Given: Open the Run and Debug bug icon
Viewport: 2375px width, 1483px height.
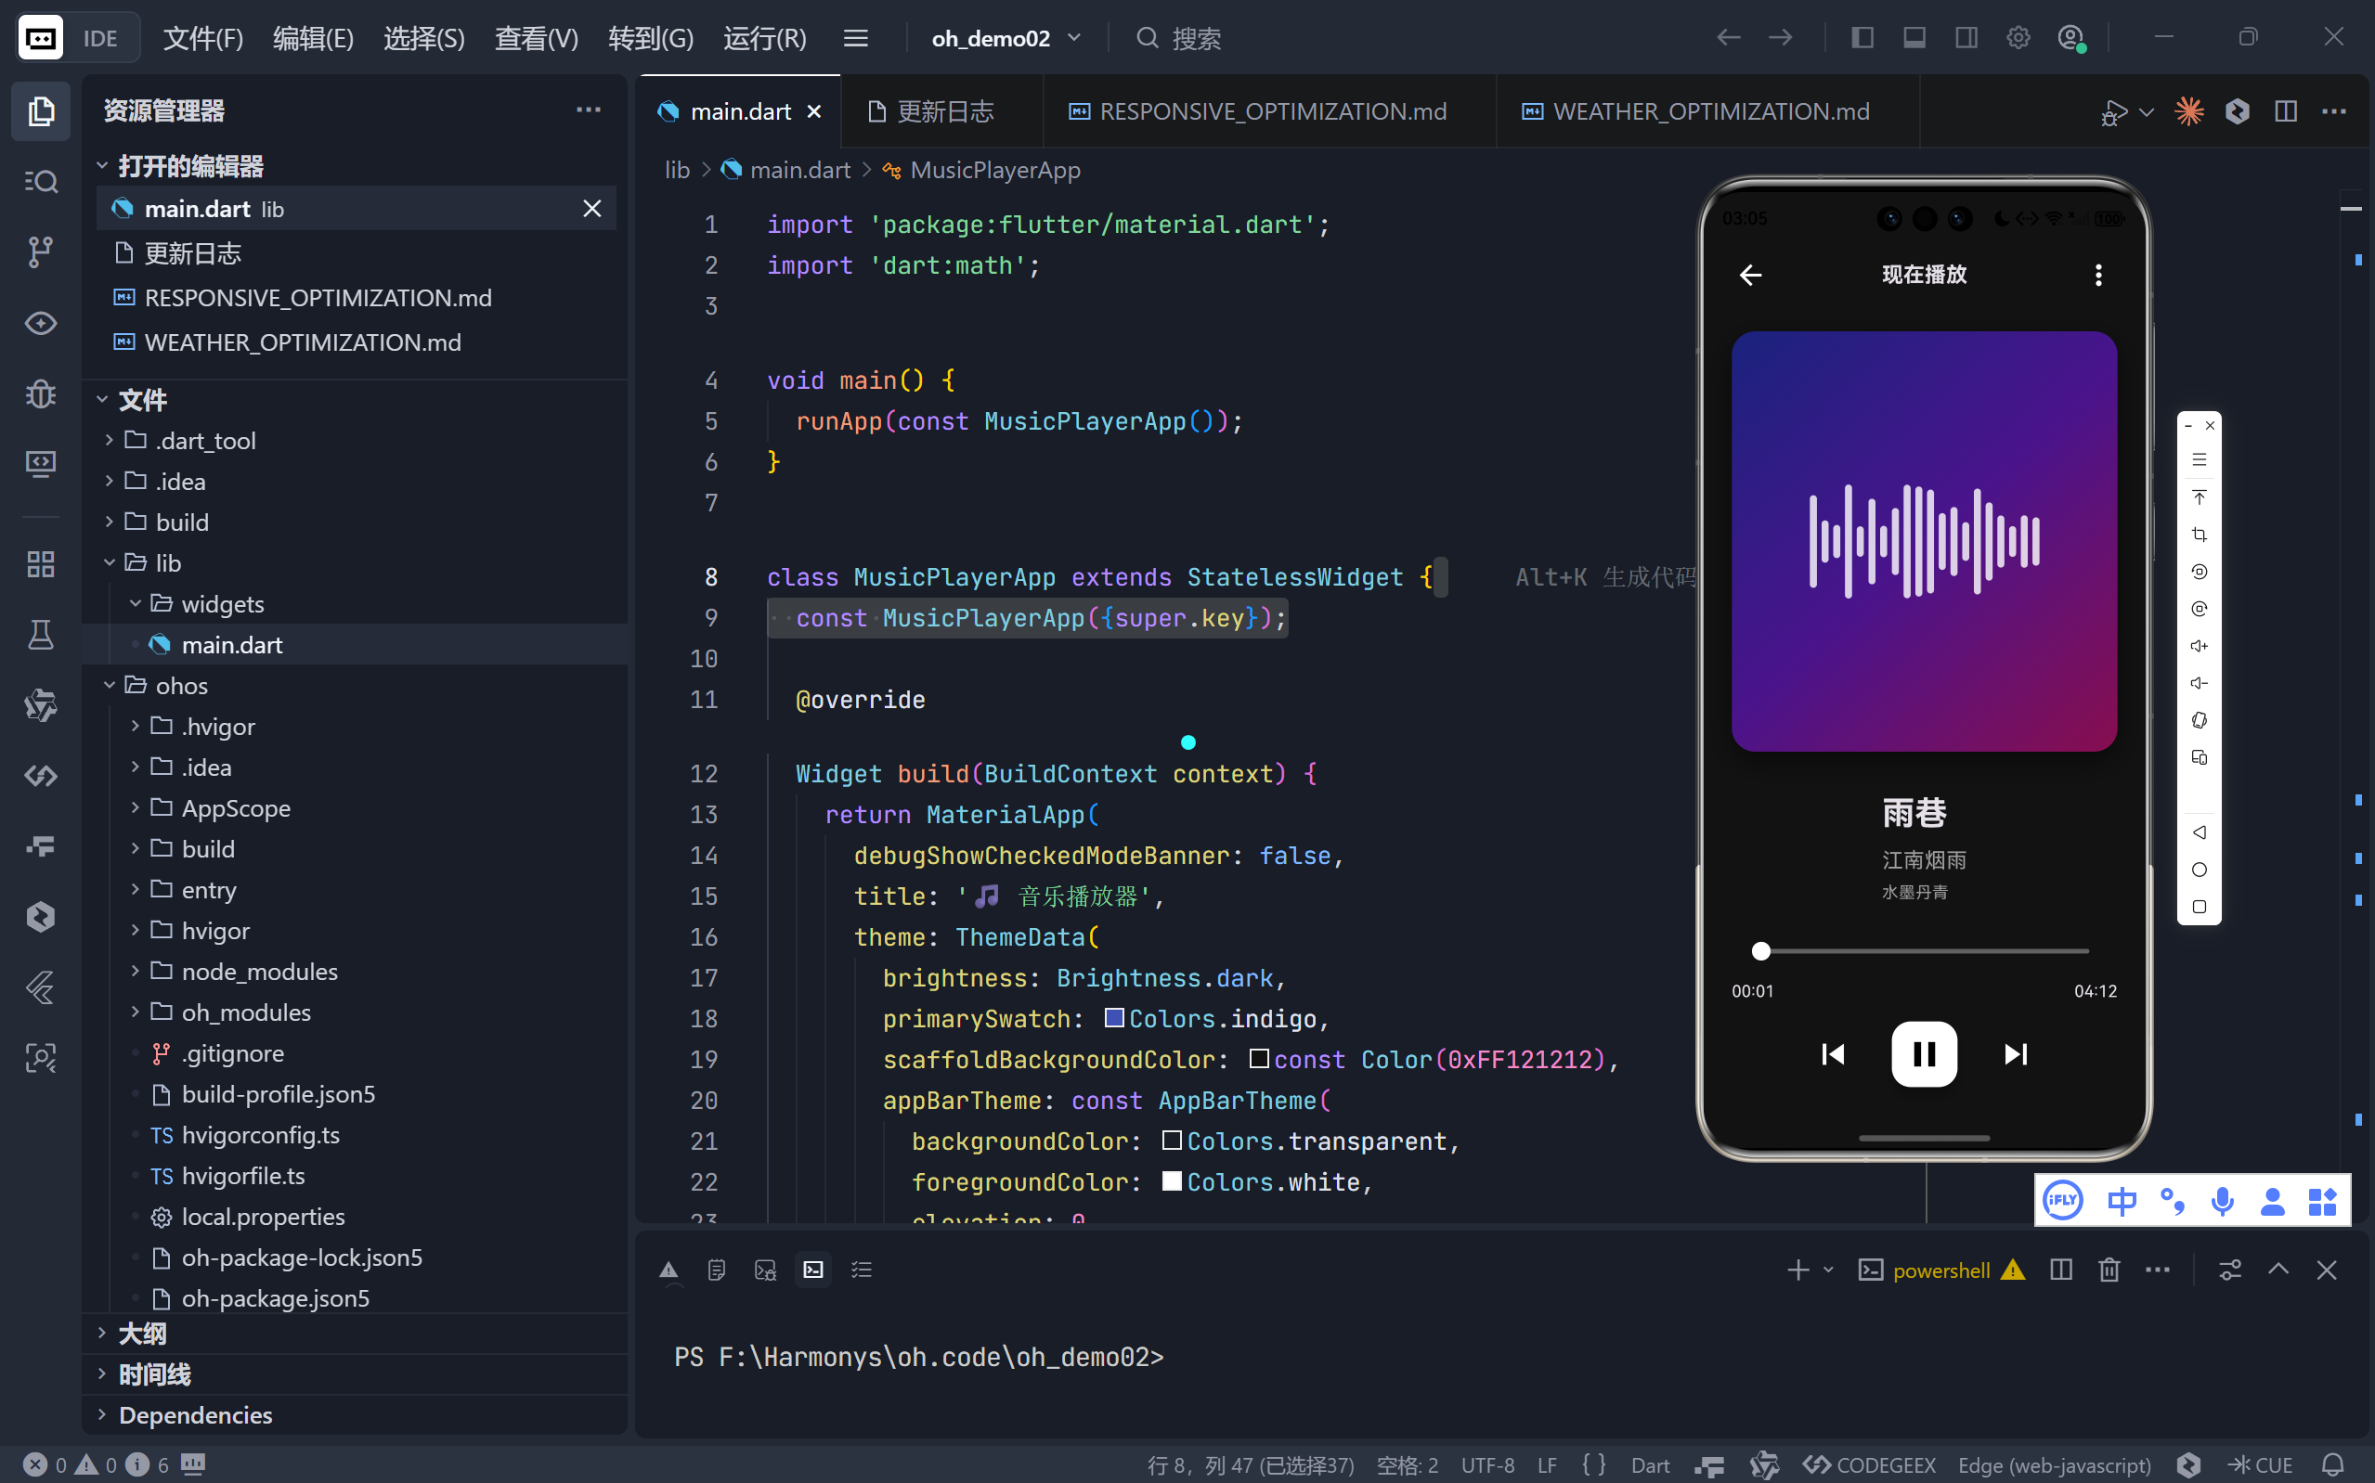Looking at the screenshot, I should (40, 393).
